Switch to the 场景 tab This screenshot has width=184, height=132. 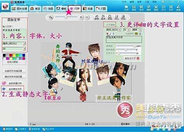pyautogui.click(x=88, y=8)
